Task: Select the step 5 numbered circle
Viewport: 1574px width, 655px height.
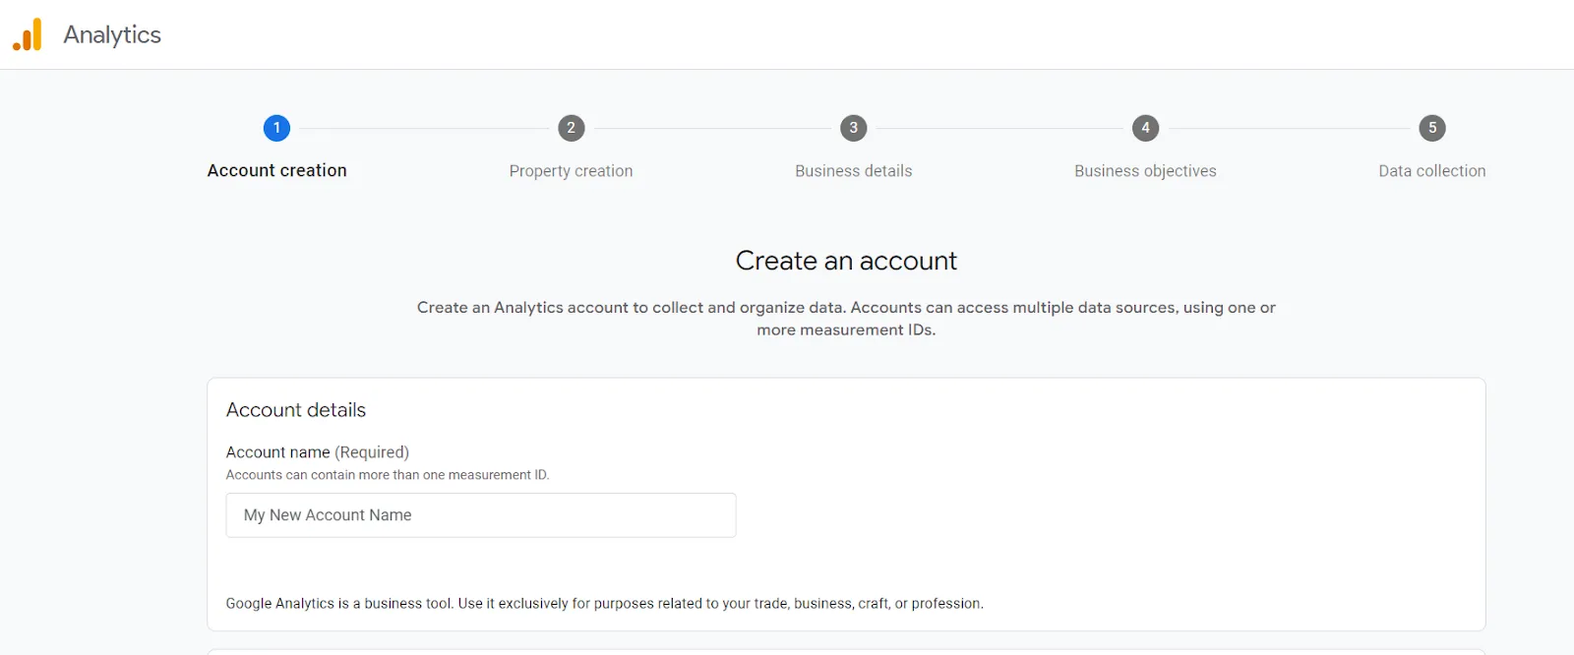Action: click(1431, 128)
